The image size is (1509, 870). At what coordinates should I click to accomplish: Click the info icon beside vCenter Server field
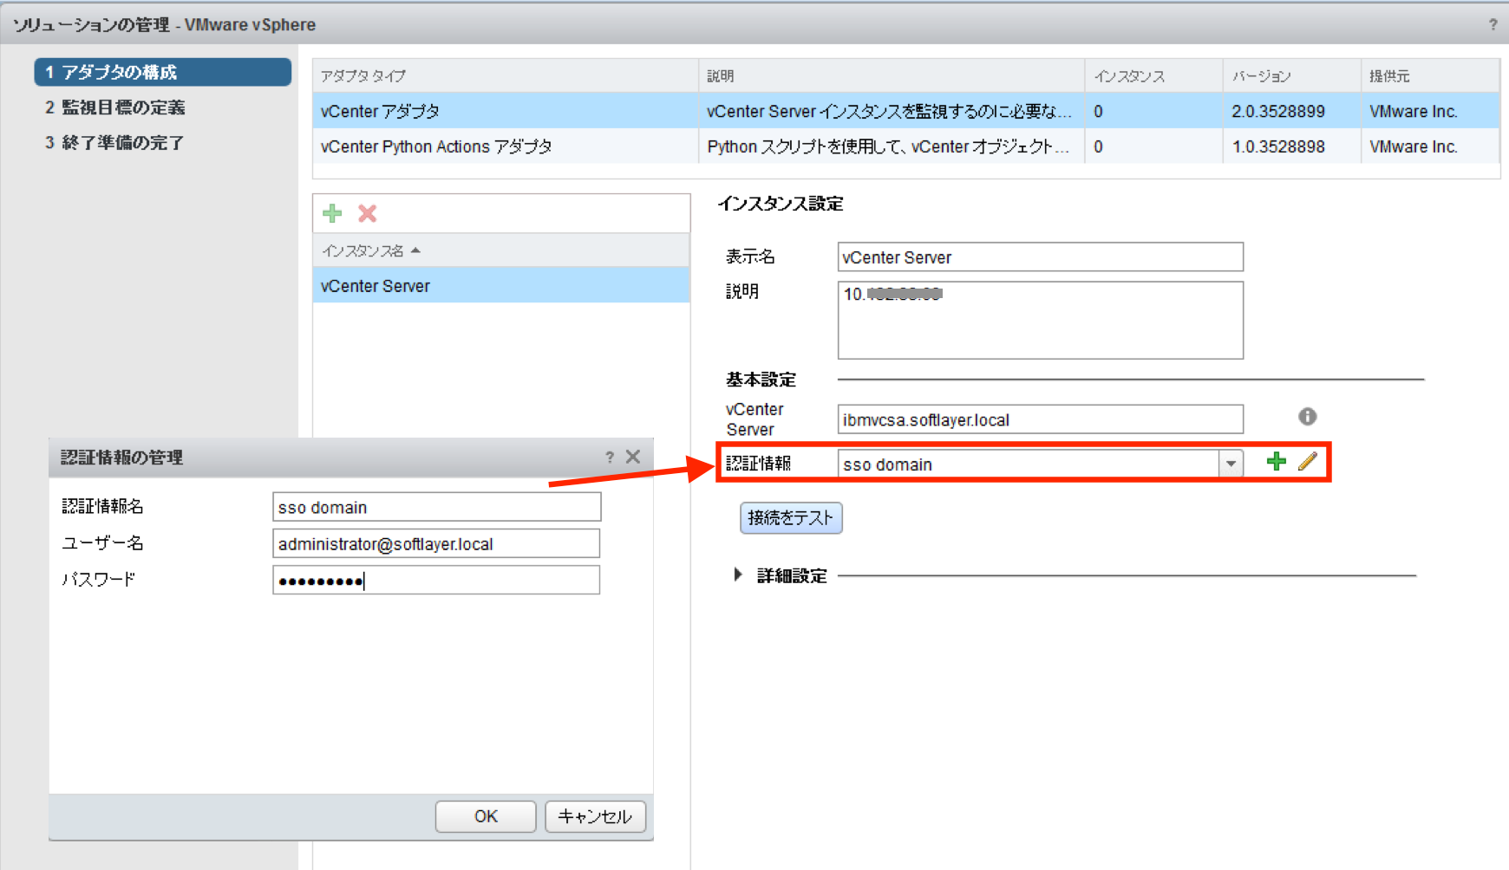pos(1307,417)
